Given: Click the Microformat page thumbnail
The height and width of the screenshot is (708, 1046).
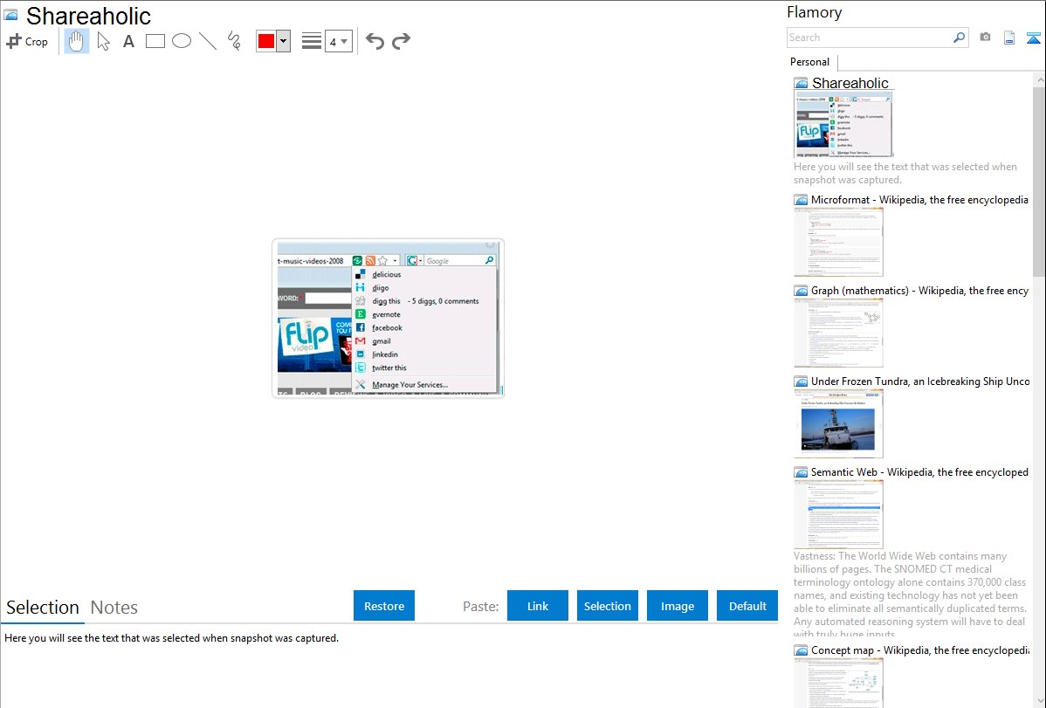Looking at the screenshot, I should [x=838, y=242].
